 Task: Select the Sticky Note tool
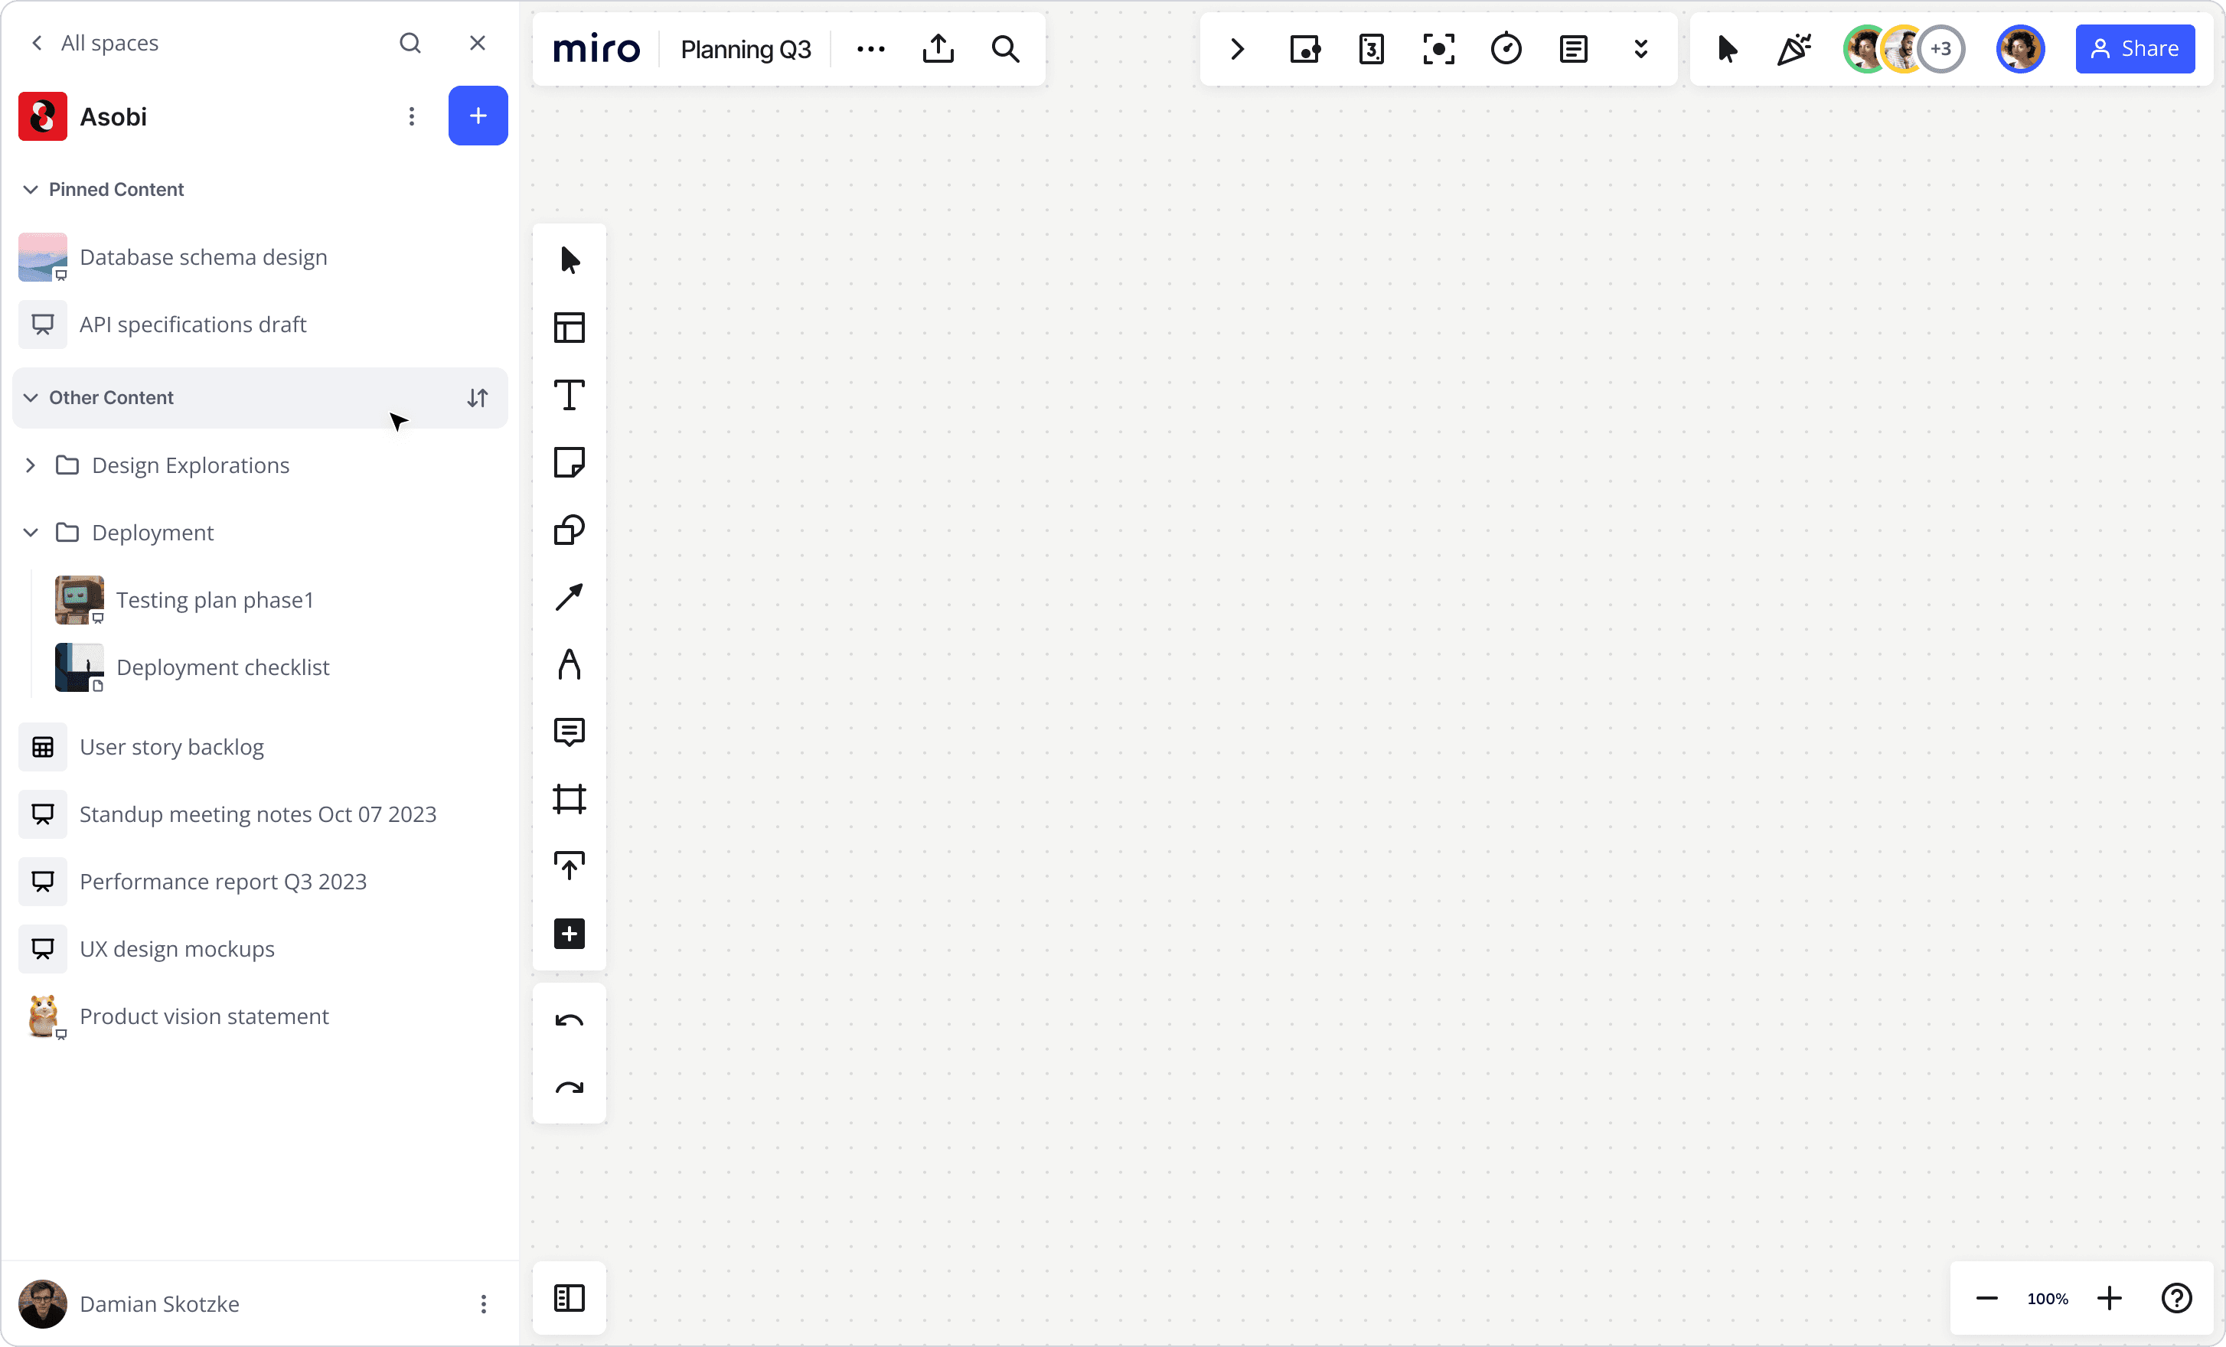(x=570, y=463)
